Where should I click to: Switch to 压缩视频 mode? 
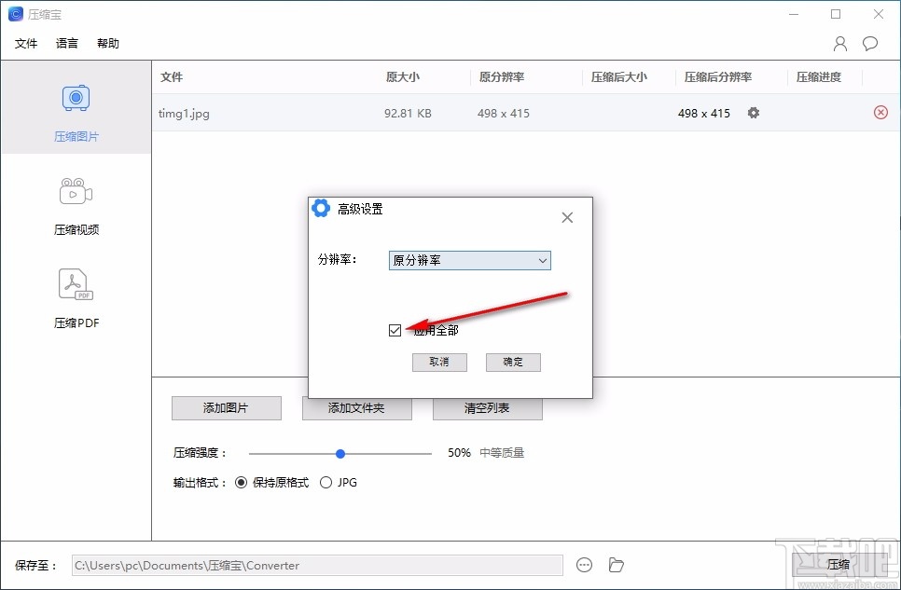click(76, 203)
